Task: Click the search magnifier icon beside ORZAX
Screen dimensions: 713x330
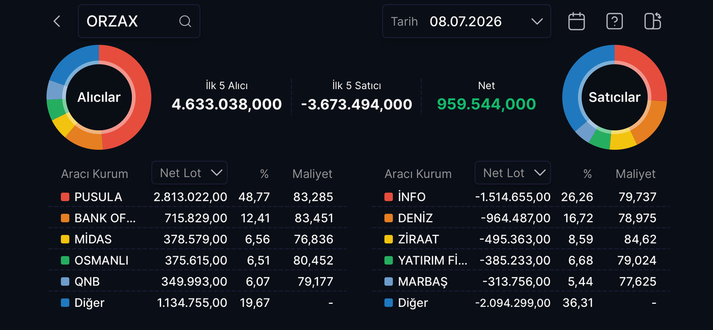Action: pos(185,21)
